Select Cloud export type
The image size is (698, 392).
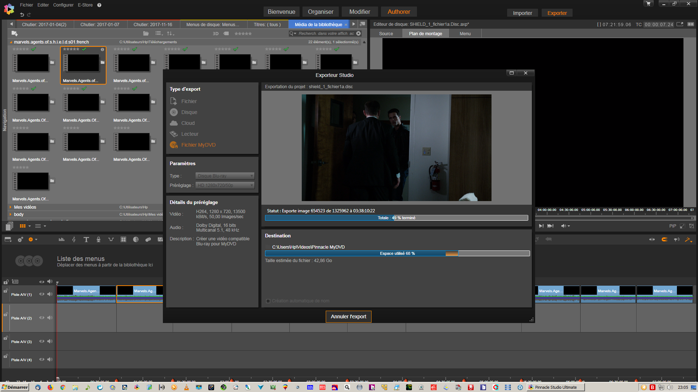click(182, 123)
